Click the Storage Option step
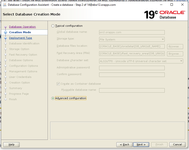 point(19,49)
